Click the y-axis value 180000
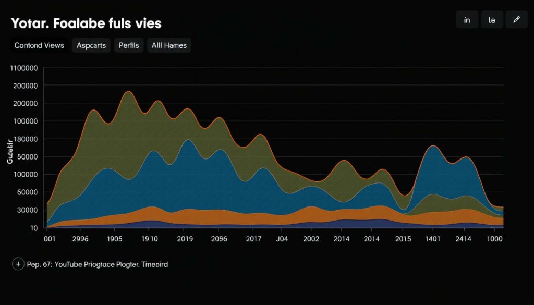This screenshot has height=305, width=534. coord(26,139)
